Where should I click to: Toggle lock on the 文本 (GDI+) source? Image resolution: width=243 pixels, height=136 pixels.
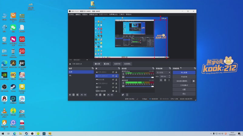pos(116,72)
